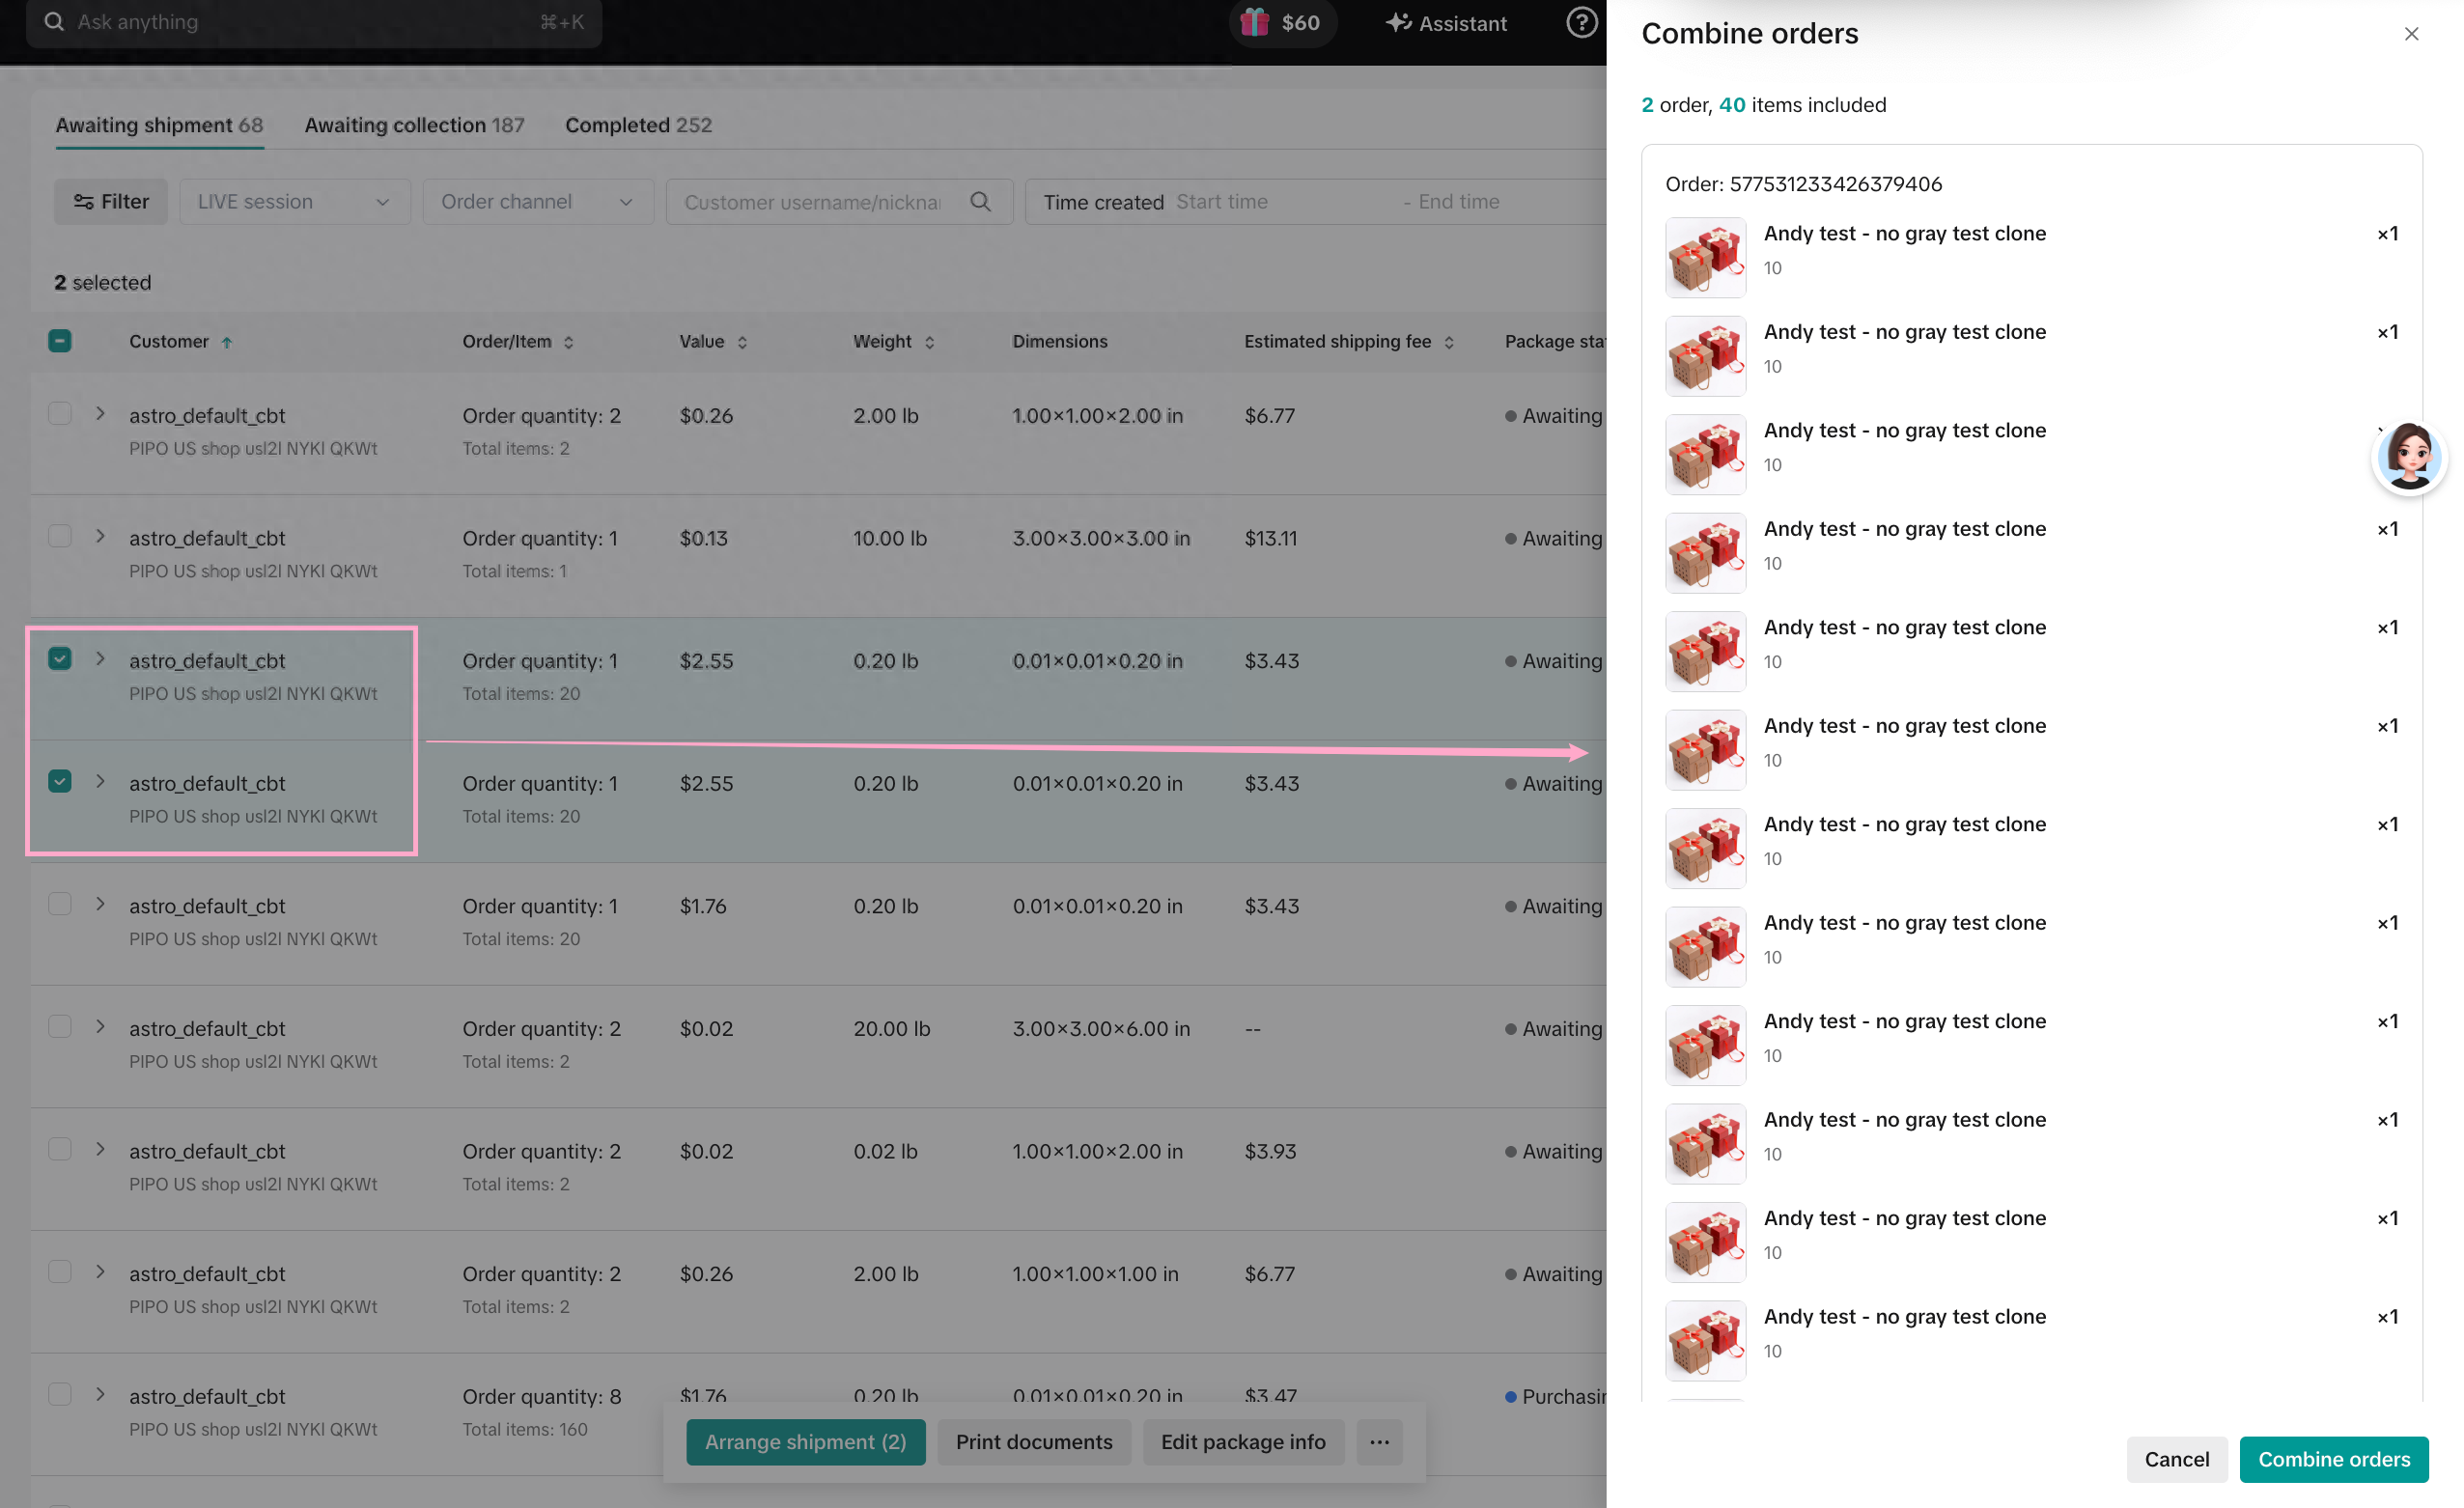Click Order: 577531233426379406 text
2464x1508 pixels.
click(1803, 184)
